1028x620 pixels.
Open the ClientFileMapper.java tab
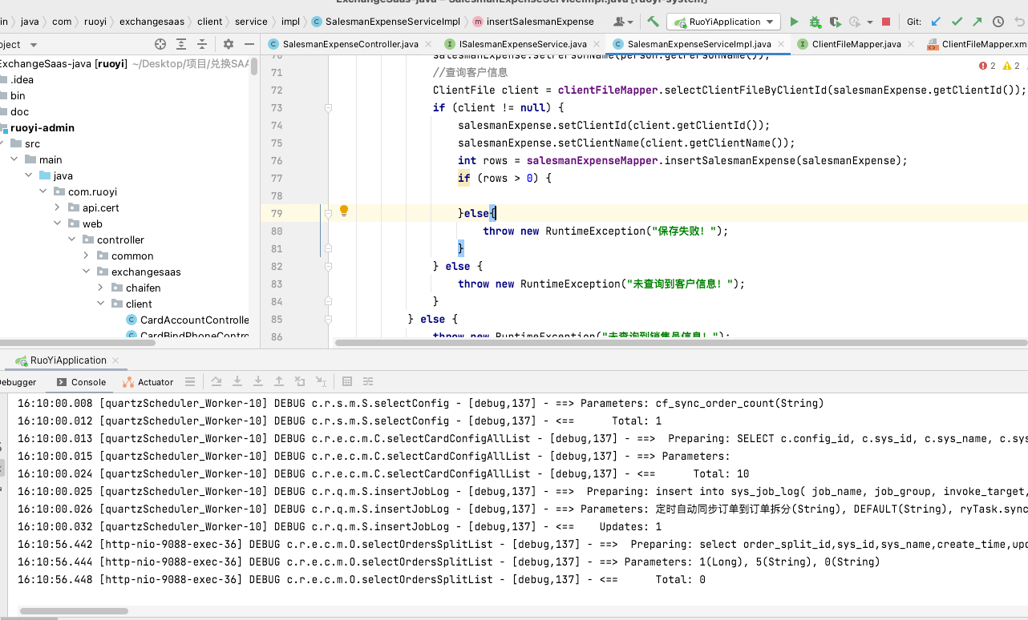click(856, 44)
